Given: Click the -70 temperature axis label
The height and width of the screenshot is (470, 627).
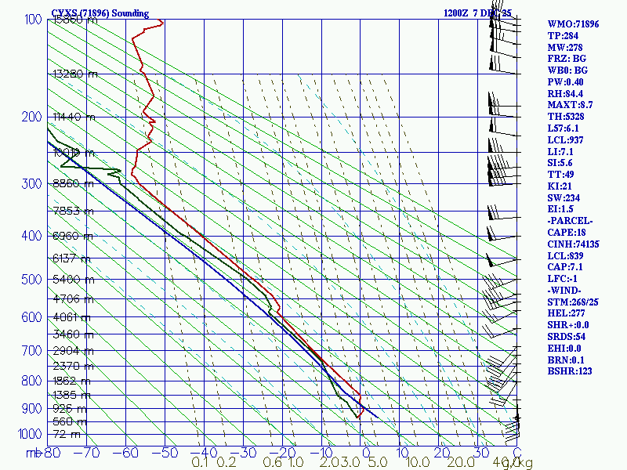Looking at the screenshot, I should [x=86, y=453].
